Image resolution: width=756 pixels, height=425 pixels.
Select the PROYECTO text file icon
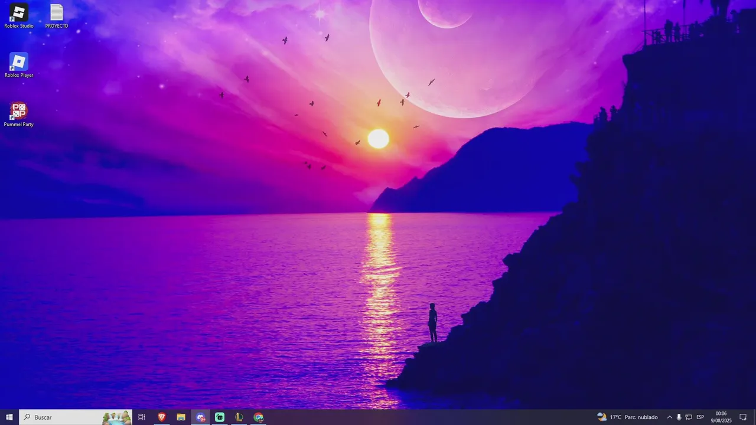click(x=57, y=16)
